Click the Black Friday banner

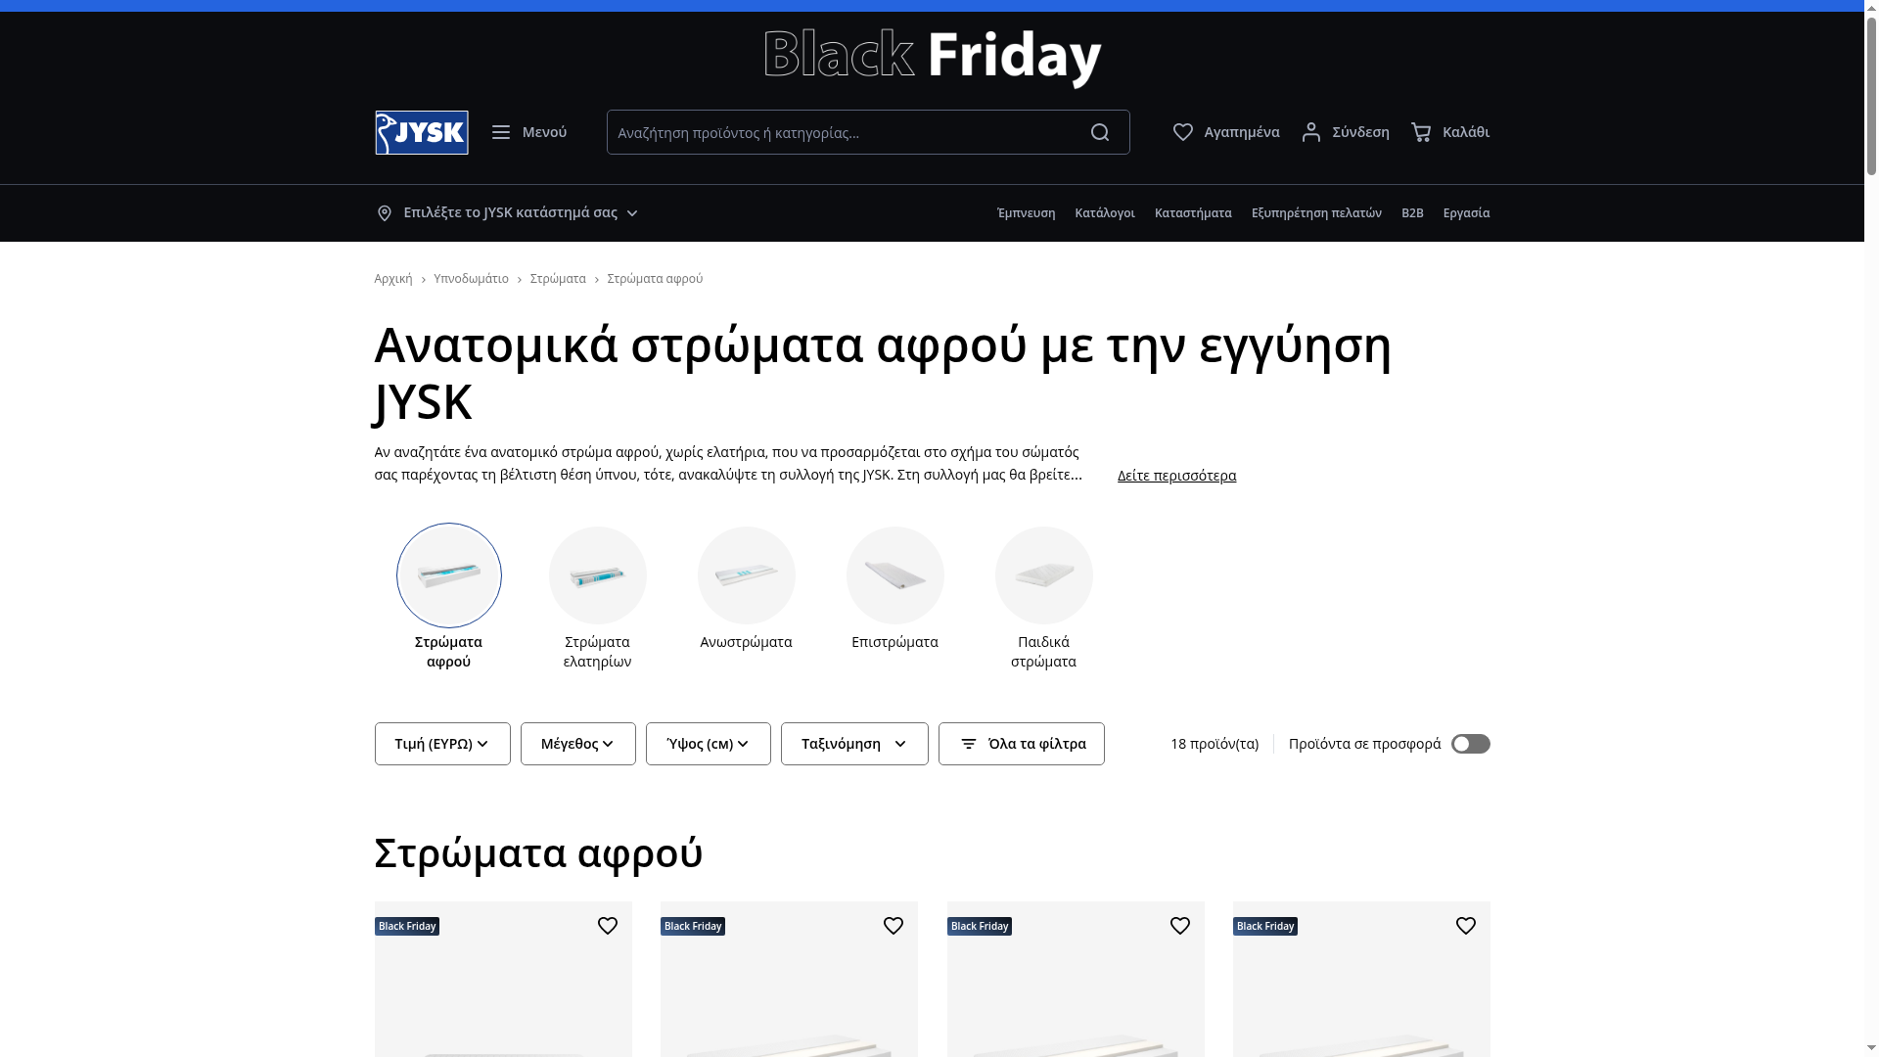(x=933, y=57)
